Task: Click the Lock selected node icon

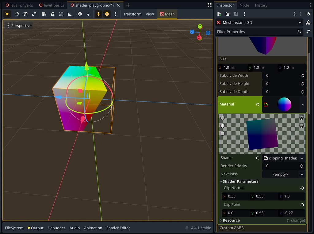Action: (52, 14)
